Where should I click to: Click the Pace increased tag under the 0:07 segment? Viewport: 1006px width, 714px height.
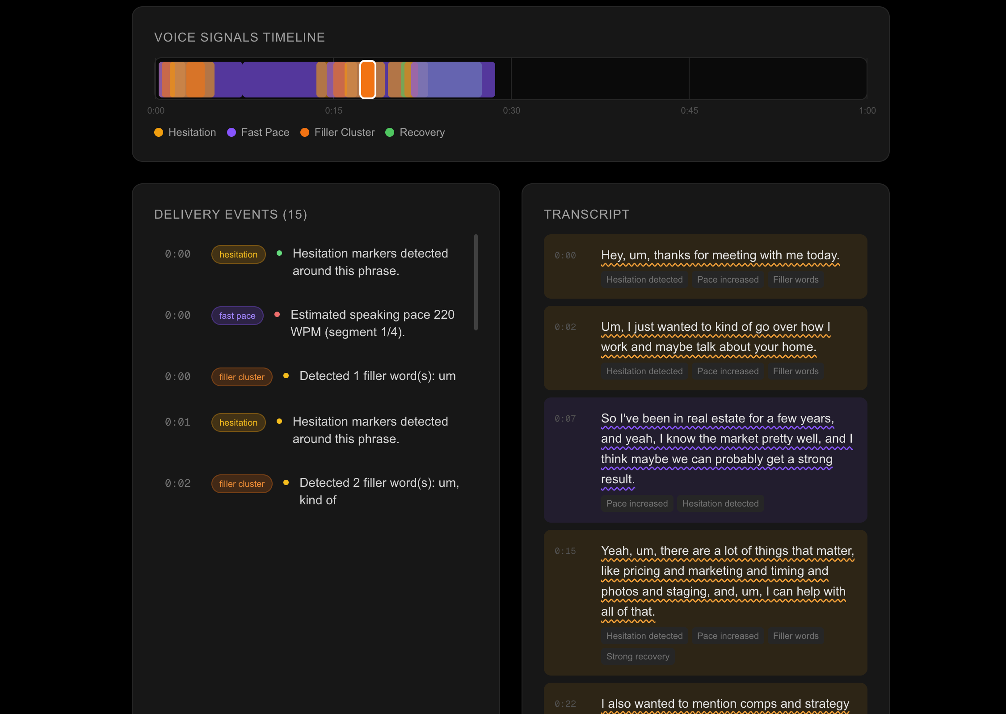click(x=636, y=503)
